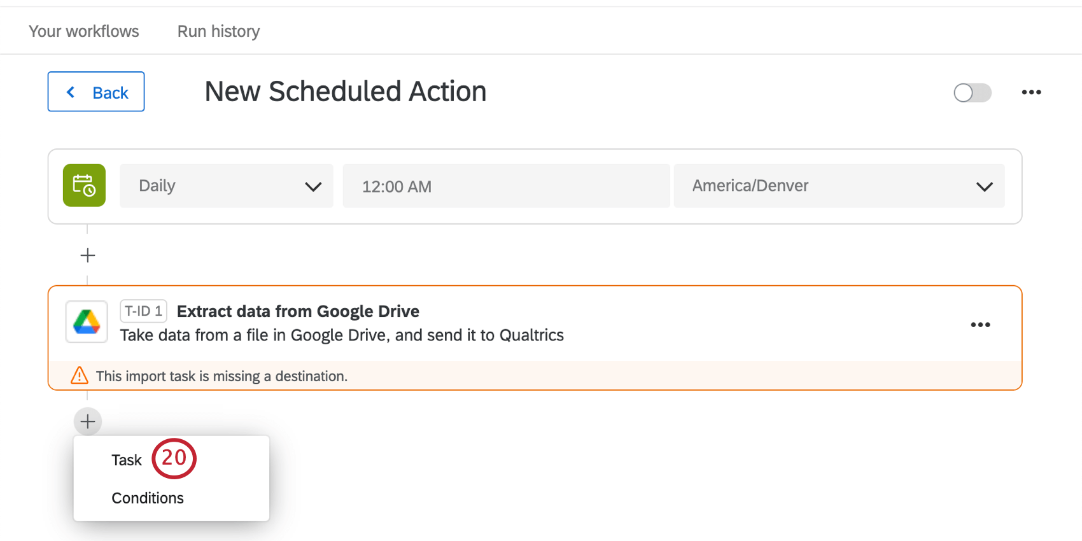Click the T-ID 1 badge
This screenshot has width=1082, height=541.
(x=143, y=311)
